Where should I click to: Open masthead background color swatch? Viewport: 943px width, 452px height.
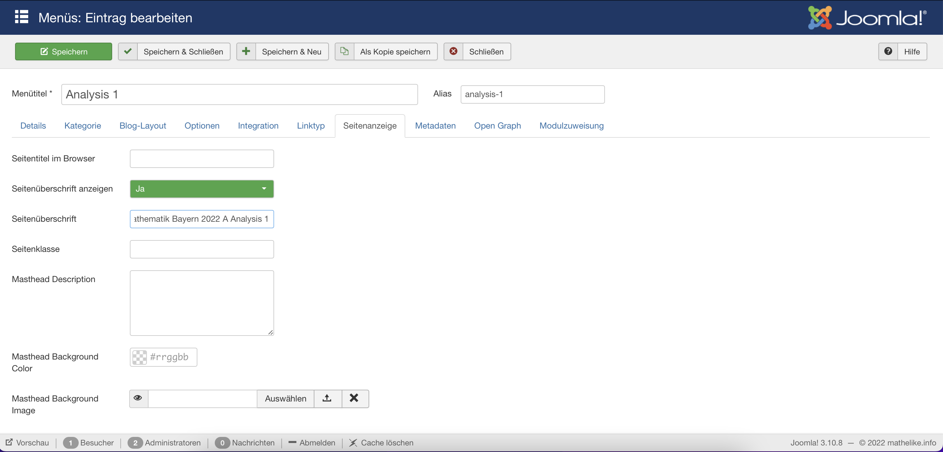tap(139, 357)
